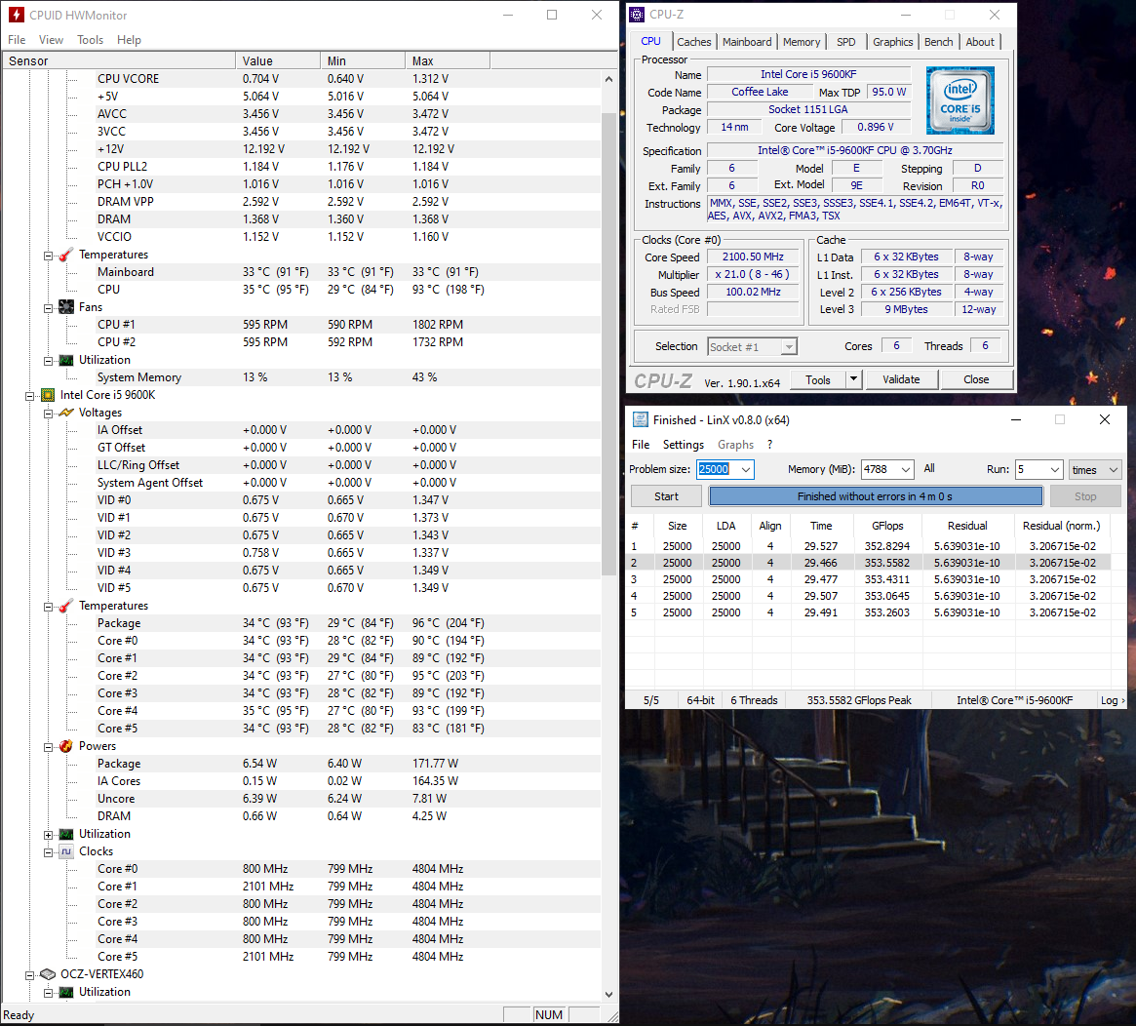Collapse the Fans tree node
1136x1026 pixels.
click(x=48, y=308)
